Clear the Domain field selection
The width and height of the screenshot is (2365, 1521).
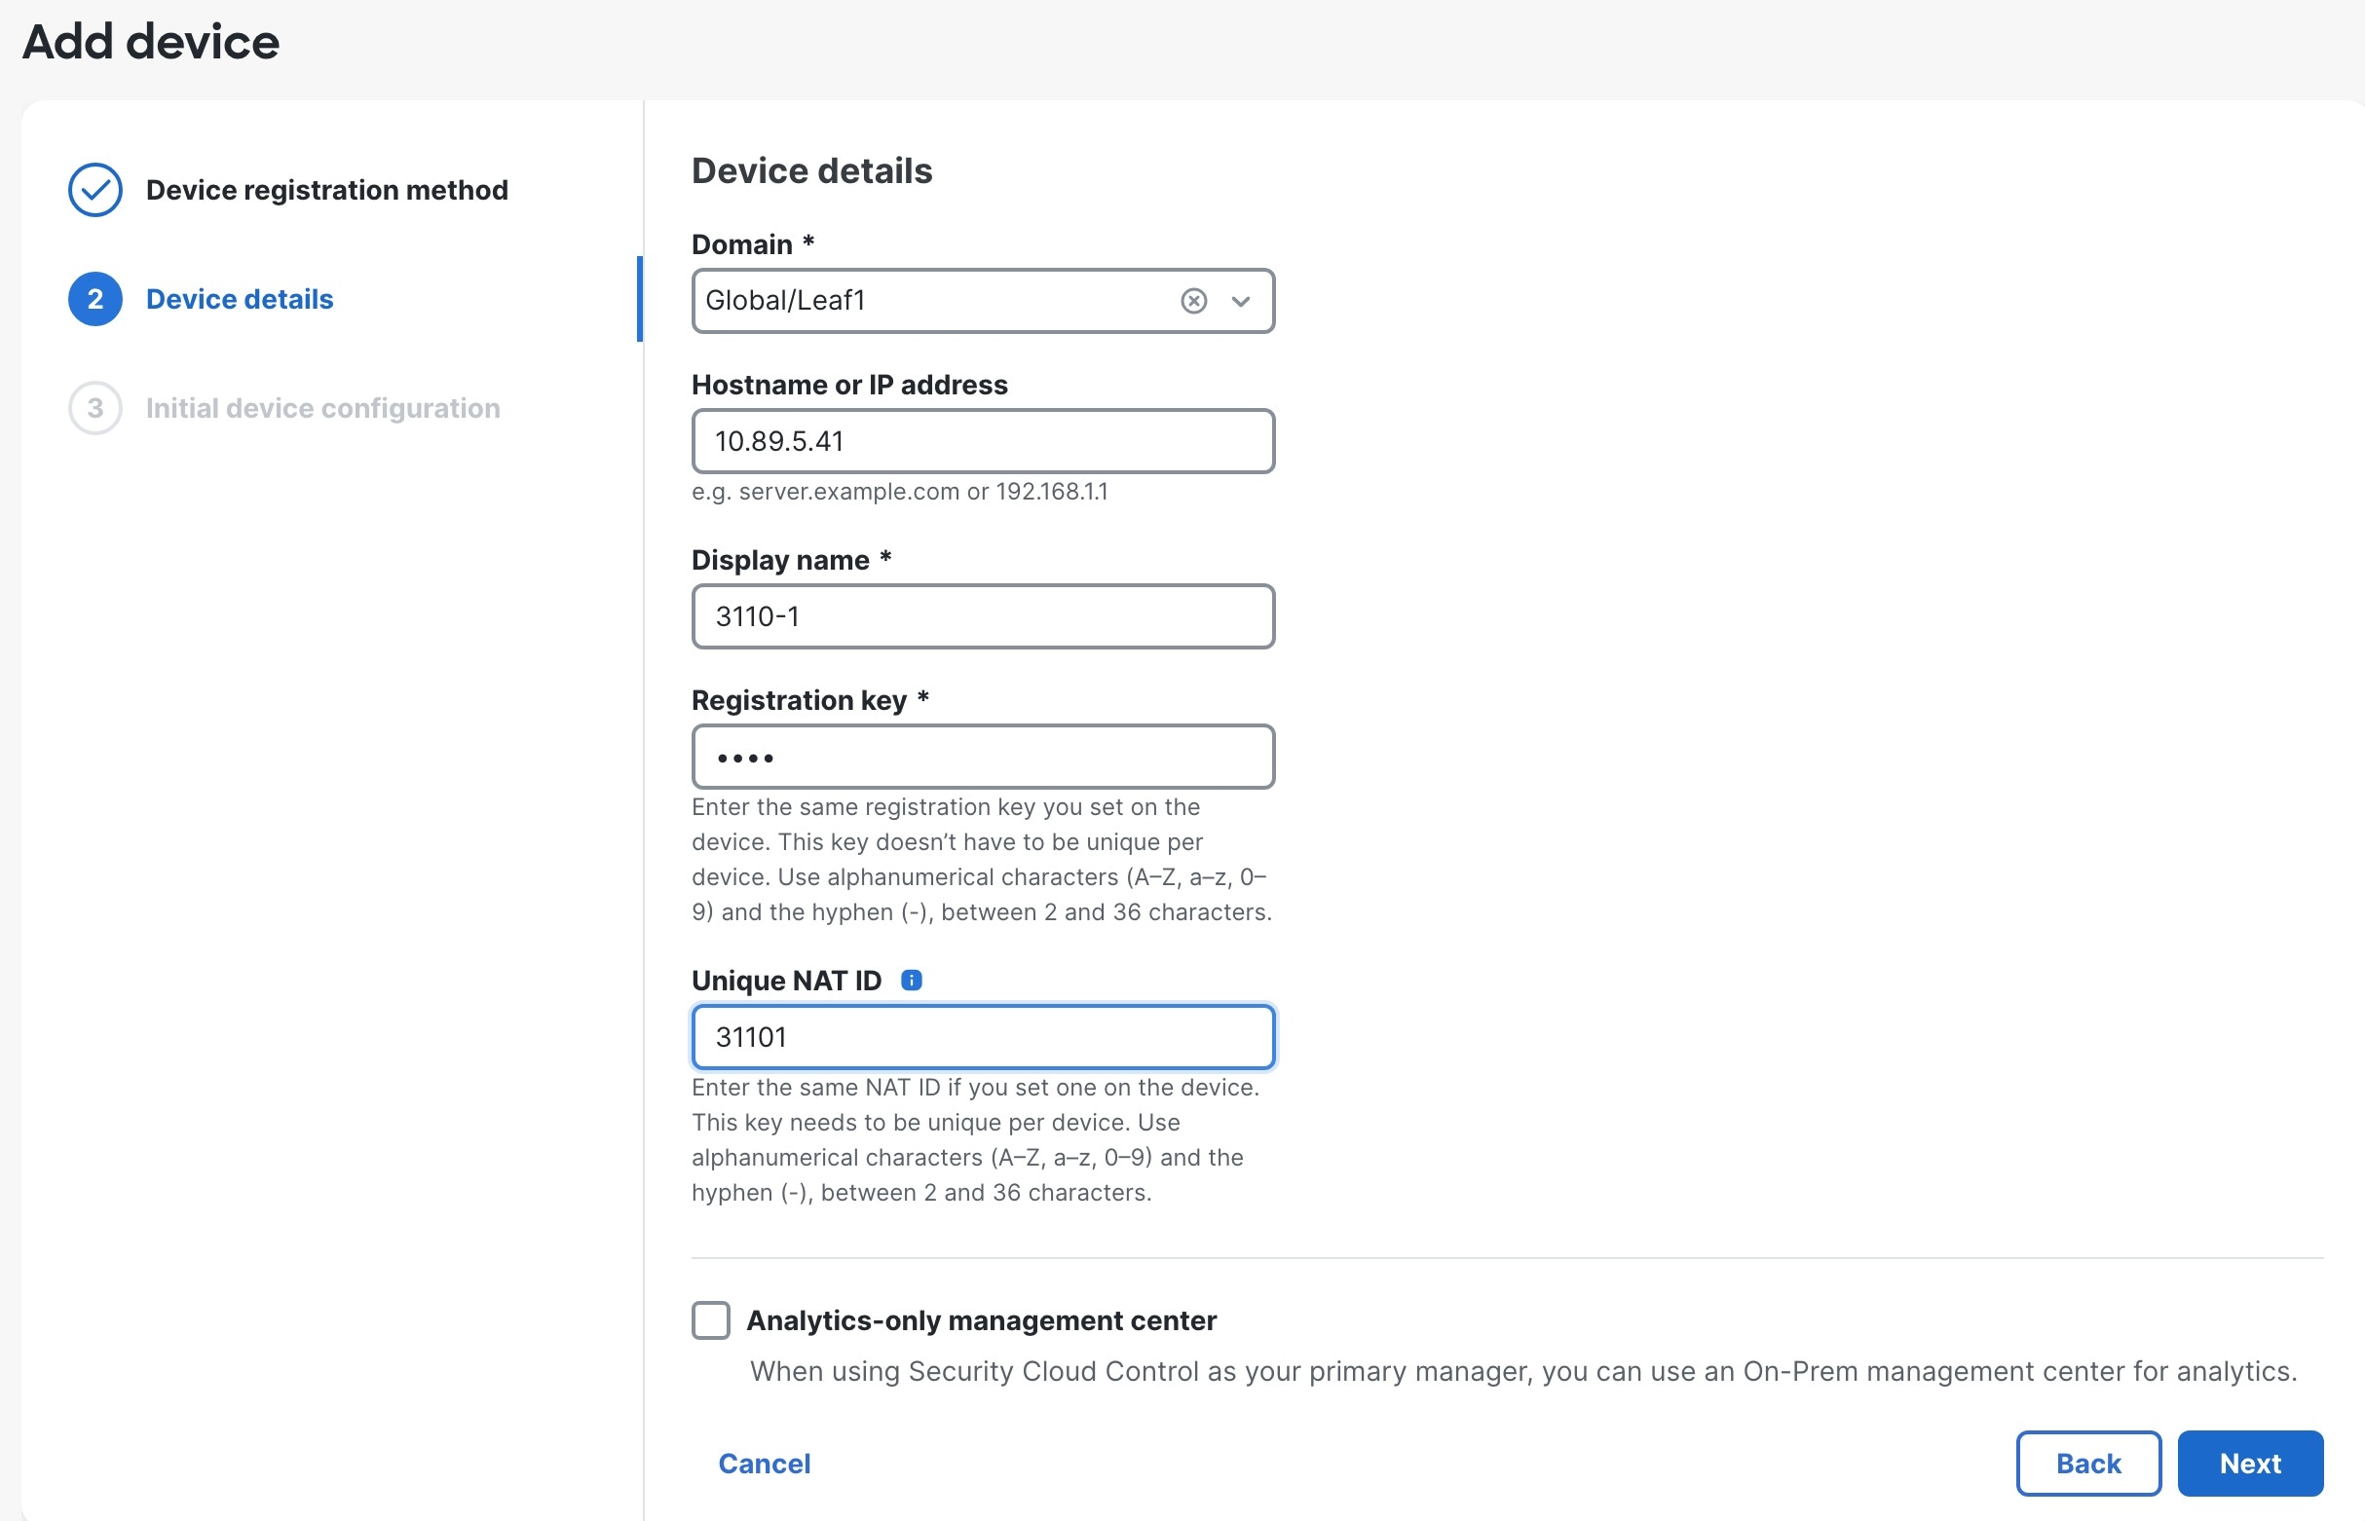click(1193, 300)
